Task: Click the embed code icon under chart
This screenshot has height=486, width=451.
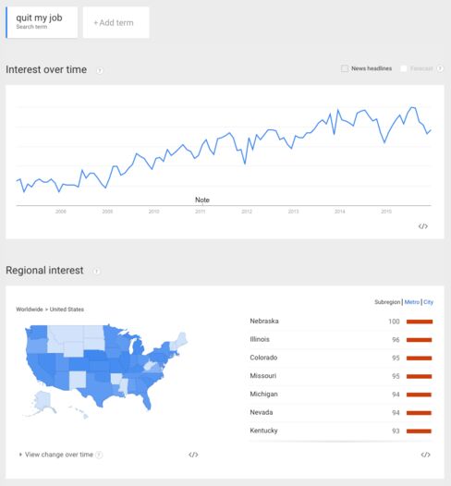Action: click(x=422, y=226)
